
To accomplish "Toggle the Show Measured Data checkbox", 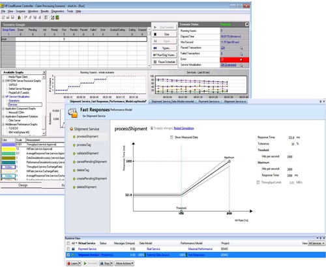I will [x=171, y=137].
